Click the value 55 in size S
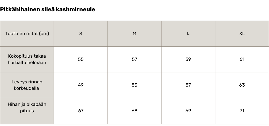Screen dimensions: 269x126 click(x=81, y=59)
